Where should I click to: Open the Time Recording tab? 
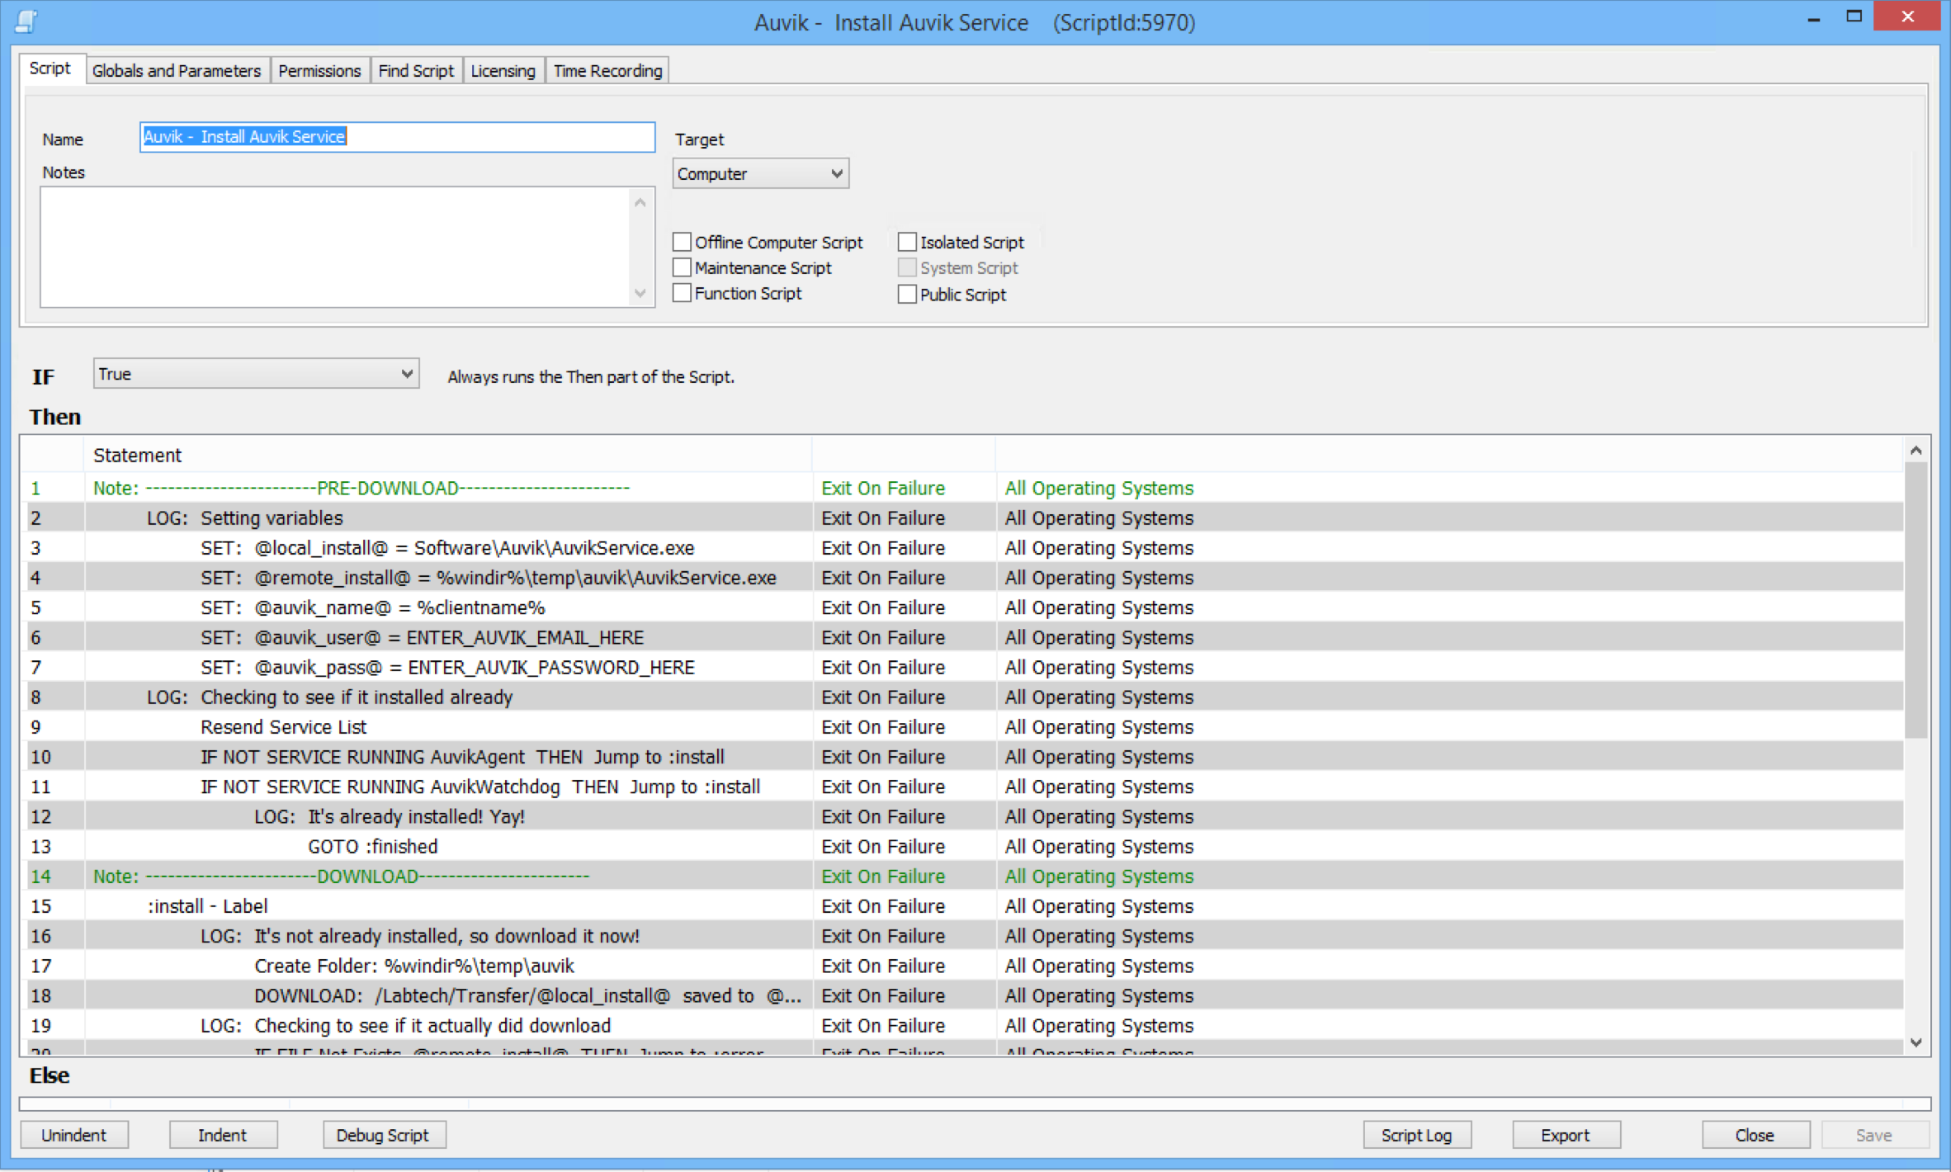click(607, 71)
